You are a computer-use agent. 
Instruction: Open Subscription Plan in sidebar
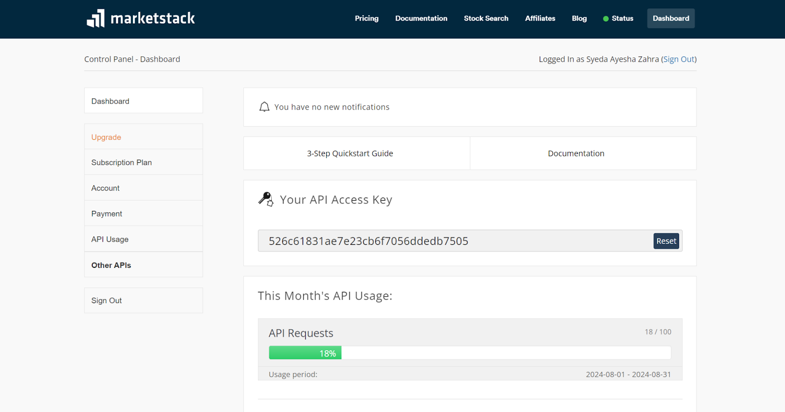click(x=144, y=162)
